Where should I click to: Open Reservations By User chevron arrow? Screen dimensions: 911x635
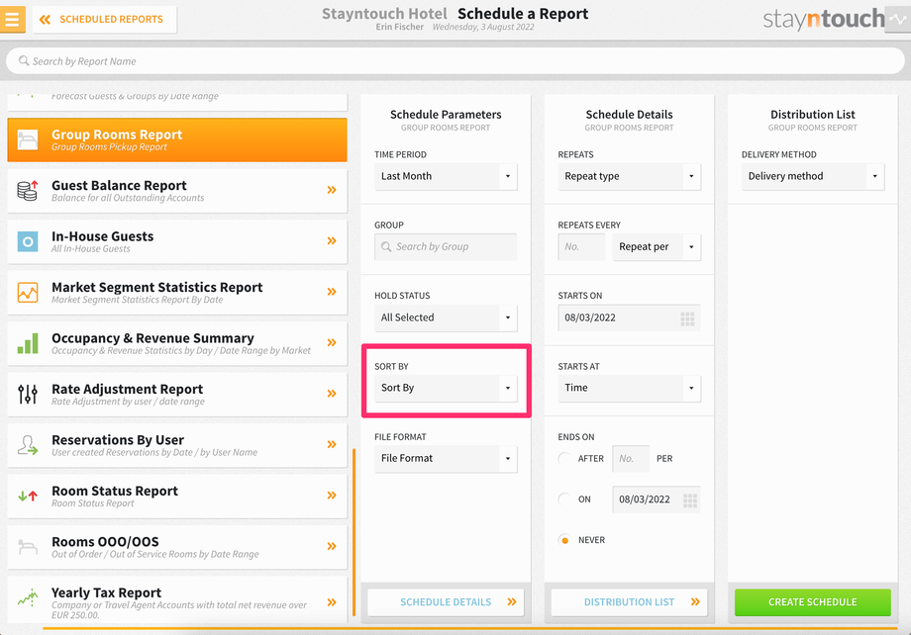[332, 445]
